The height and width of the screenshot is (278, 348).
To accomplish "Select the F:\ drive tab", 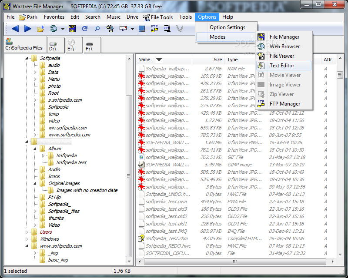I will coord(92,45).
